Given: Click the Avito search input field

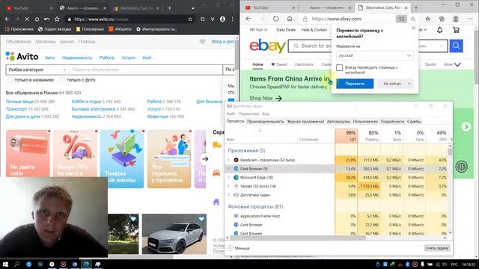Looking at the screenshot, I should click(146, 69).
